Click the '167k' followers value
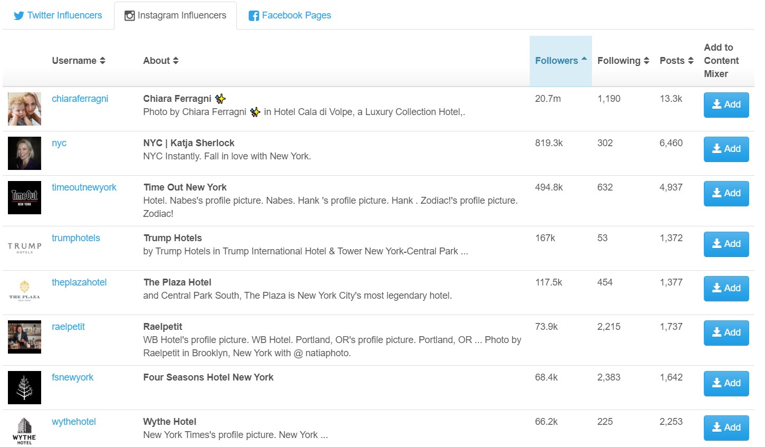 (x=545, y=238)
